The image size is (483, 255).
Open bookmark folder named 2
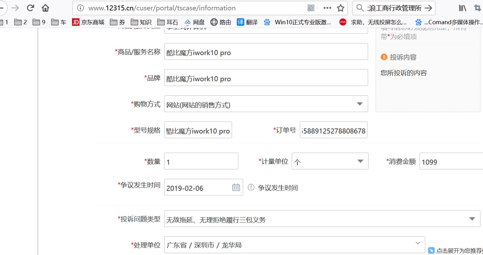tap(21, 22)
